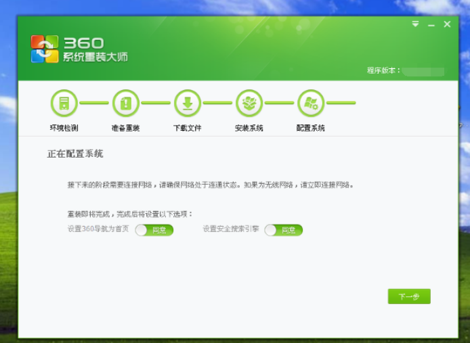Select the 环境检测 step icon

(x=64, y=104)
